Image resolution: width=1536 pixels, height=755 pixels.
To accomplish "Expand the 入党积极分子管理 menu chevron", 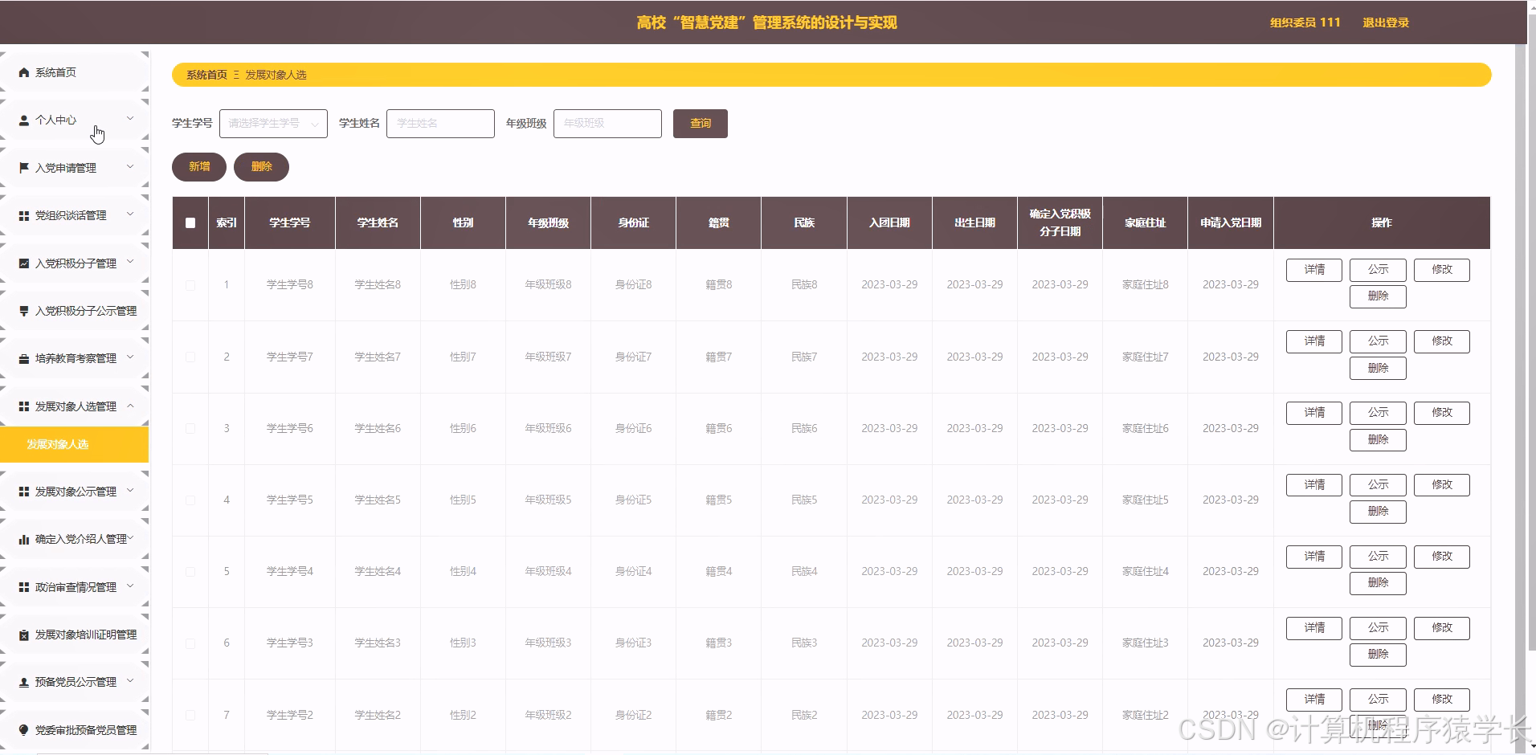I will click(130, 262).
